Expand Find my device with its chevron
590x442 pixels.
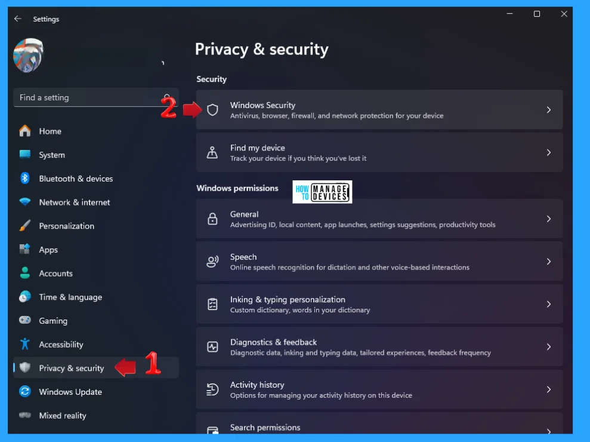pos(549,152)
